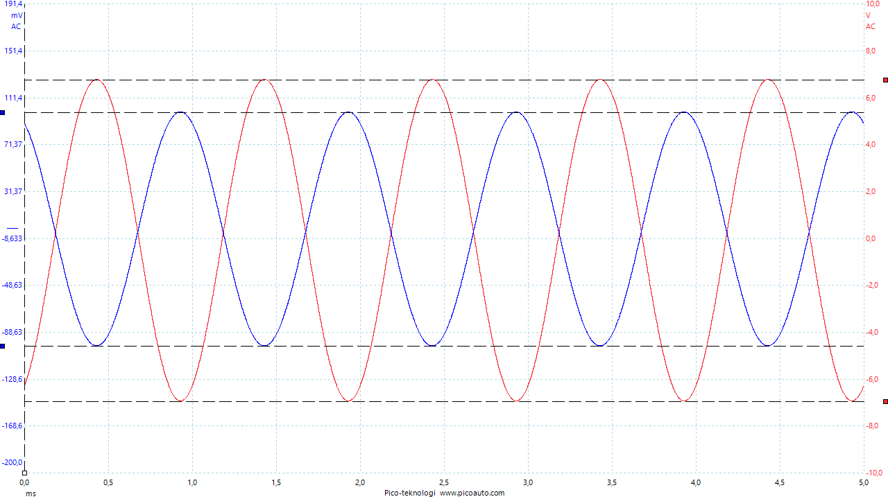Image resolution: width=888 pixels, height=499 pixels.
Task: Click red axis value '4,0'
Action: pyautogui.click(x=871, y=144)
